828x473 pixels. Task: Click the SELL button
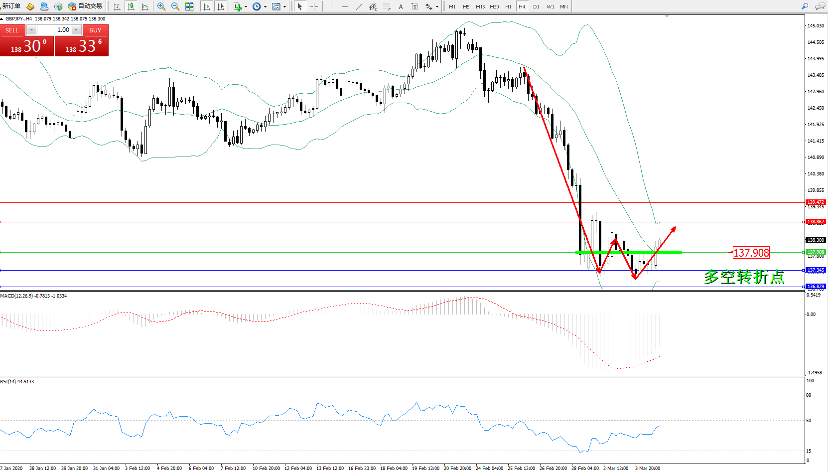12,30
